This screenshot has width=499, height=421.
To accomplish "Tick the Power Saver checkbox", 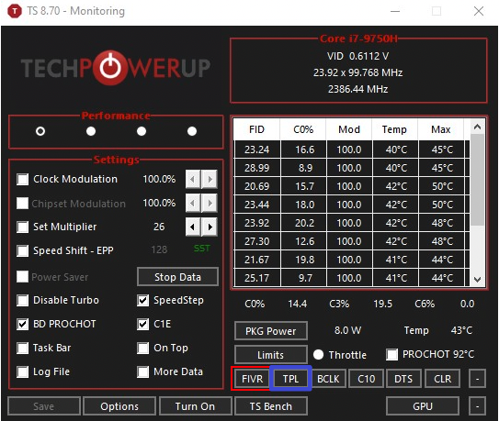I will (x=23, y=276).
